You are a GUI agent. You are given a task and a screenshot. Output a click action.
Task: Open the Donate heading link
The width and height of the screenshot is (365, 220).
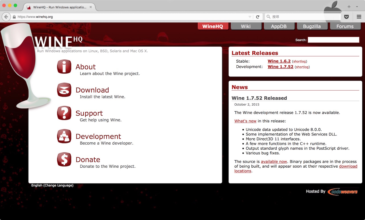tap(88, 160)
